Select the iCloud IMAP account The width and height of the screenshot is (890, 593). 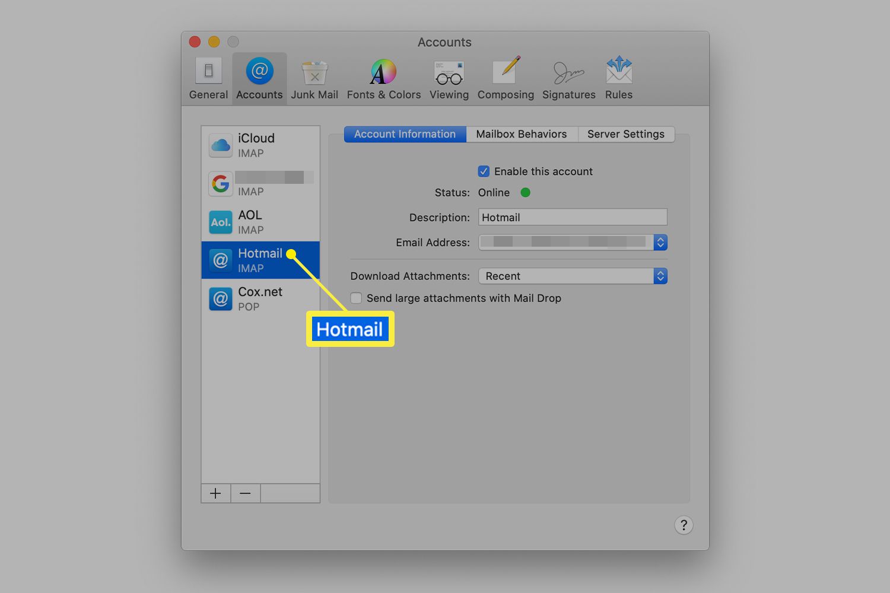260,145
